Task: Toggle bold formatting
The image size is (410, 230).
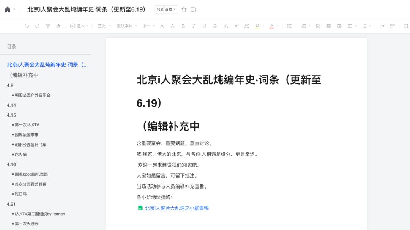Action: pos(183,26)
